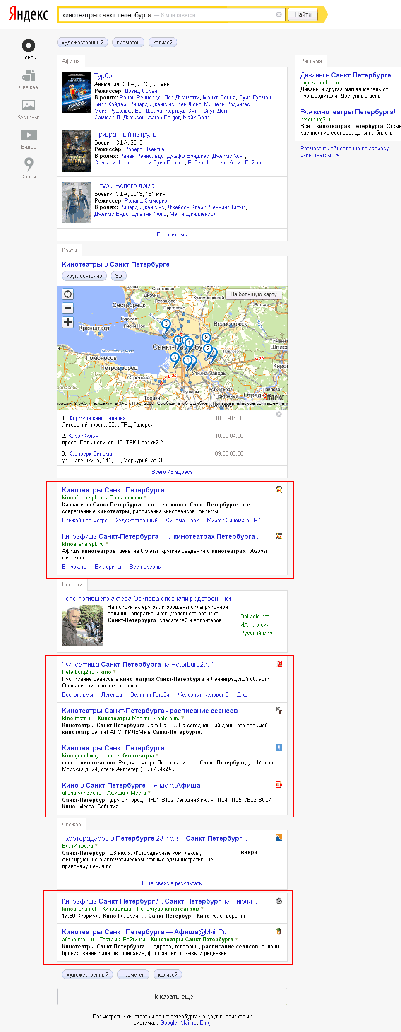Image resolution: width=401 pixels, height=1032 pixels.
Task: Select the Реклама tab
Action: pyautogui.click(x=311, y=61)
